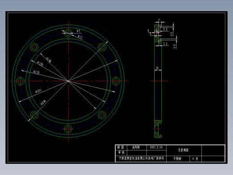Click the 制图 cell in title block
This screenshot has width=233, height=175.
121,147
